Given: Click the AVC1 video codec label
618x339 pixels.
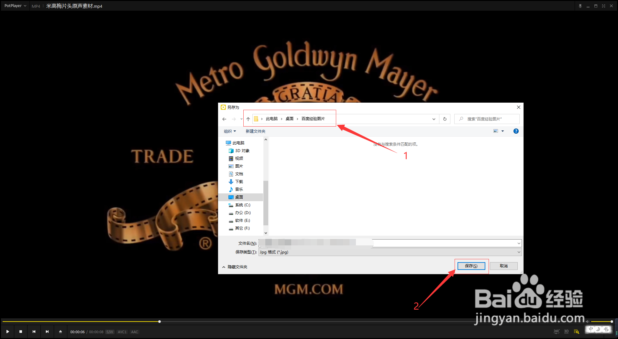Looking at the screenshot, I should pyautogui.click(x=122, y=332).
